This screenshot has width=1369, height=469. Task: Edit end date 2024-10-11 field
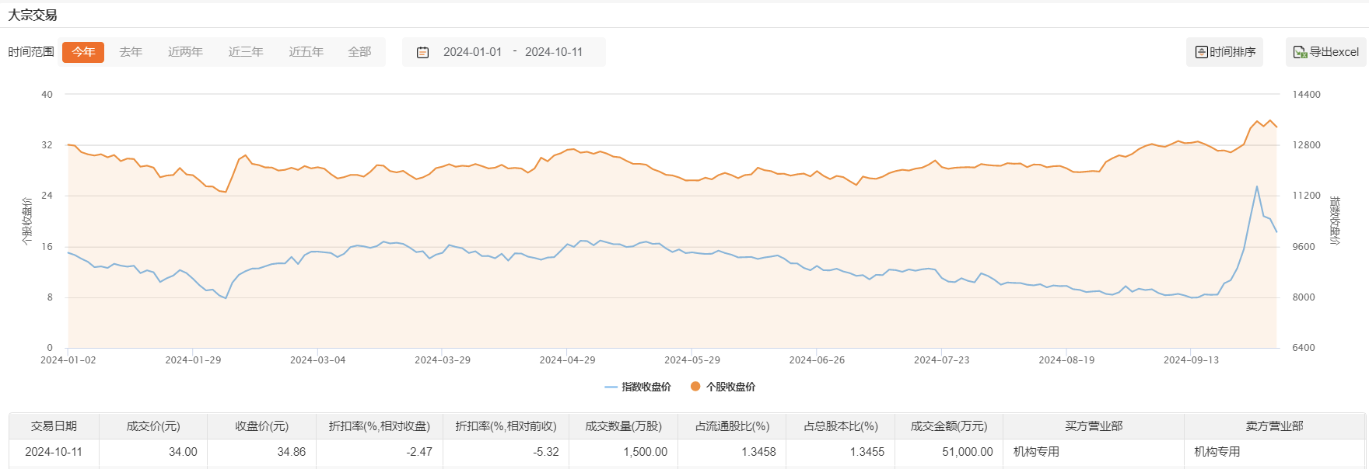pyautogui.click(x=554, y=52)
